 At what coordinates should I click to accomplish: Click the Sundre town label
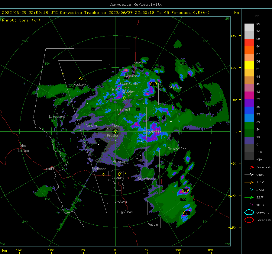point(92,125)
